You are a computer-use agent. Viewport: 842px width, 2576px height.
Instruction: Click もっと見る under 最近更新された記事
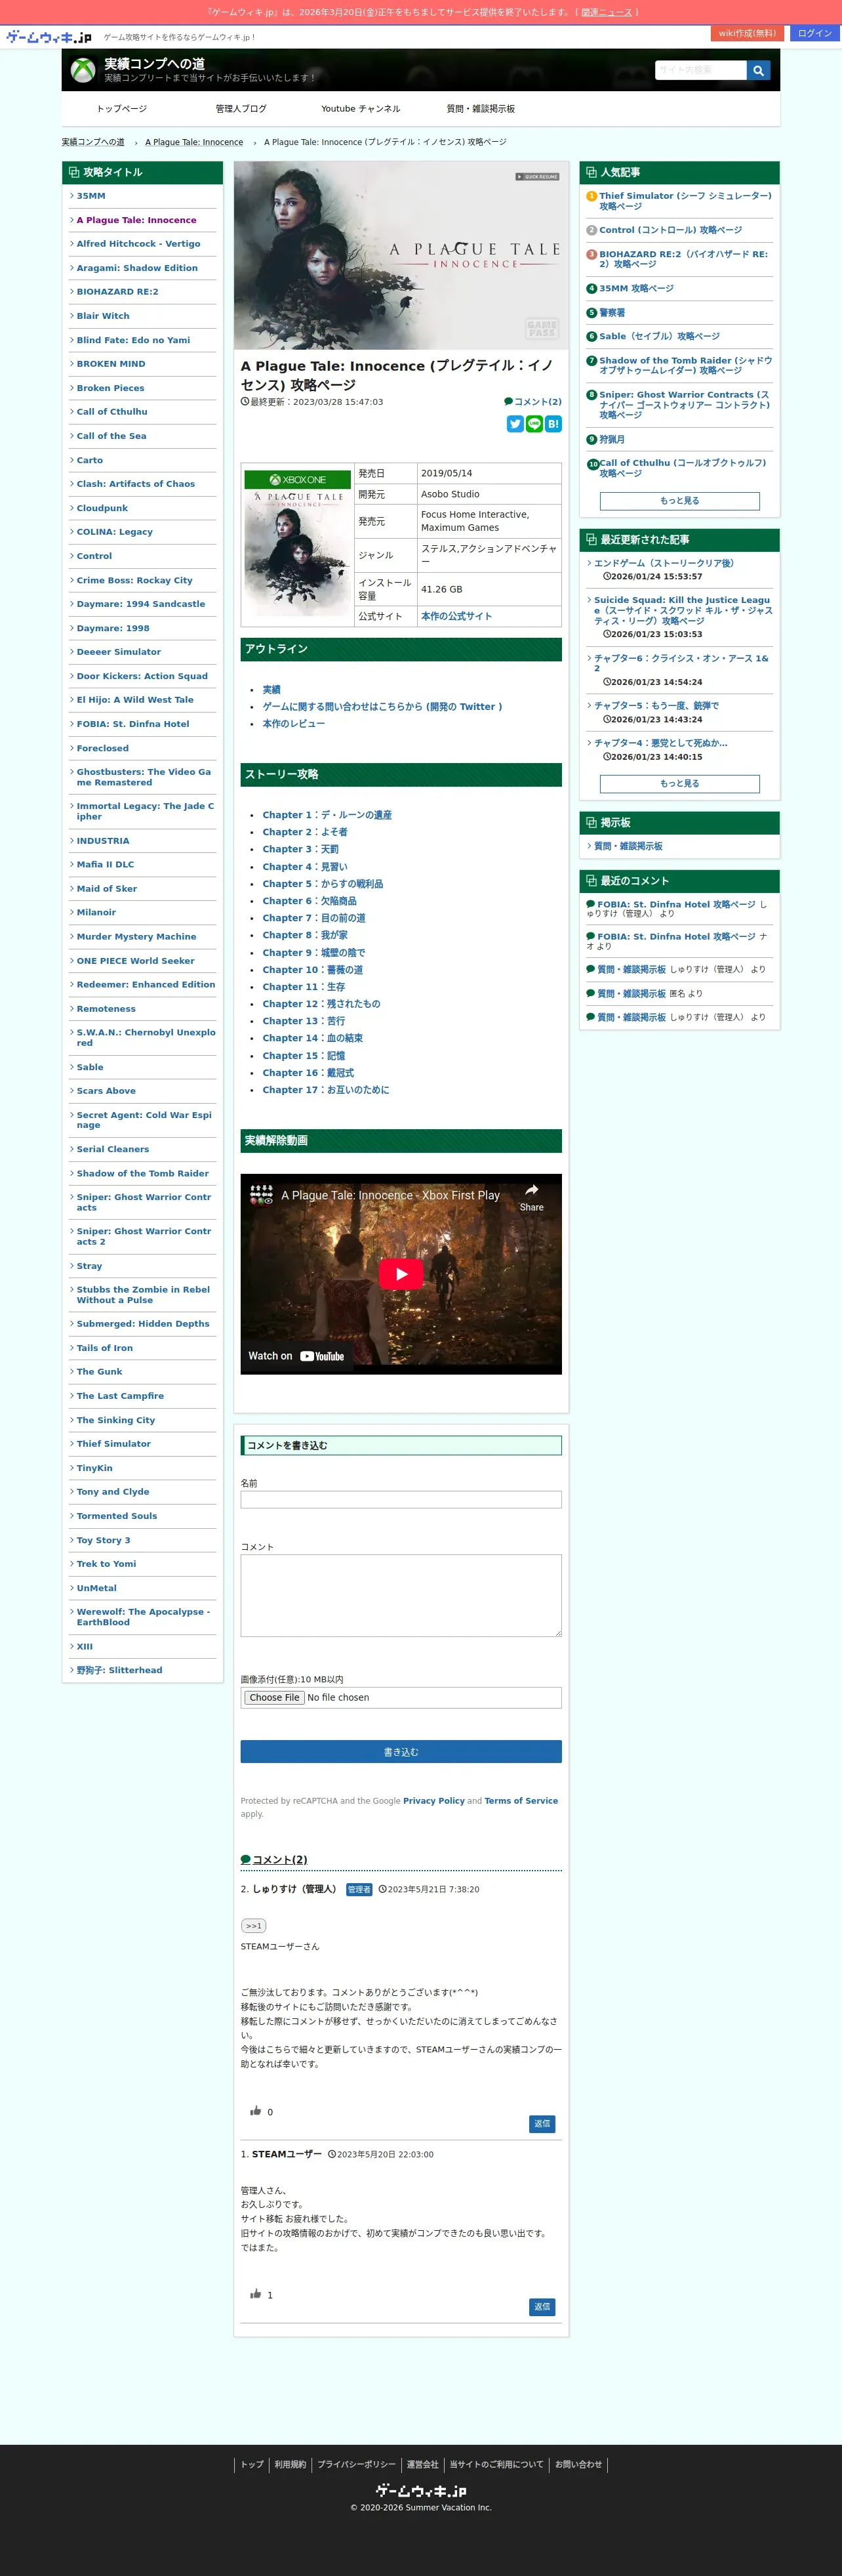[680, 784]
